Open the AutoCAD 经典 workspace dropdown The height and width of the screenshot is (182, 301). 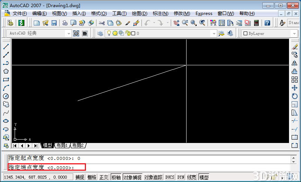(x=69, y=34)
